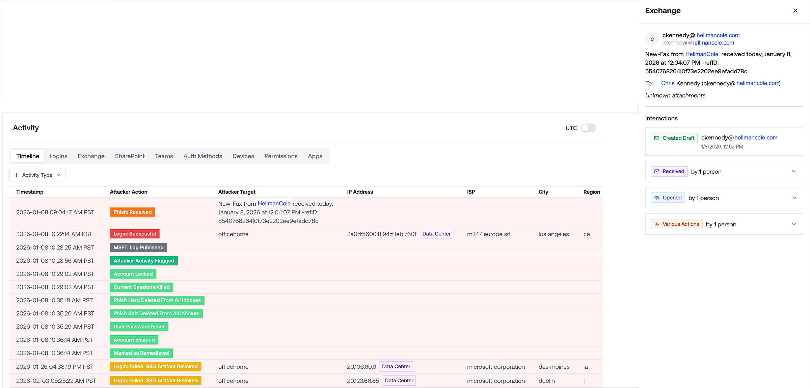
Task: Click Data Center tag for m247 europe
Action: 436,234
